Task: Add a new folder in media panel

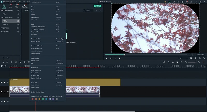Action: (4, 57)
